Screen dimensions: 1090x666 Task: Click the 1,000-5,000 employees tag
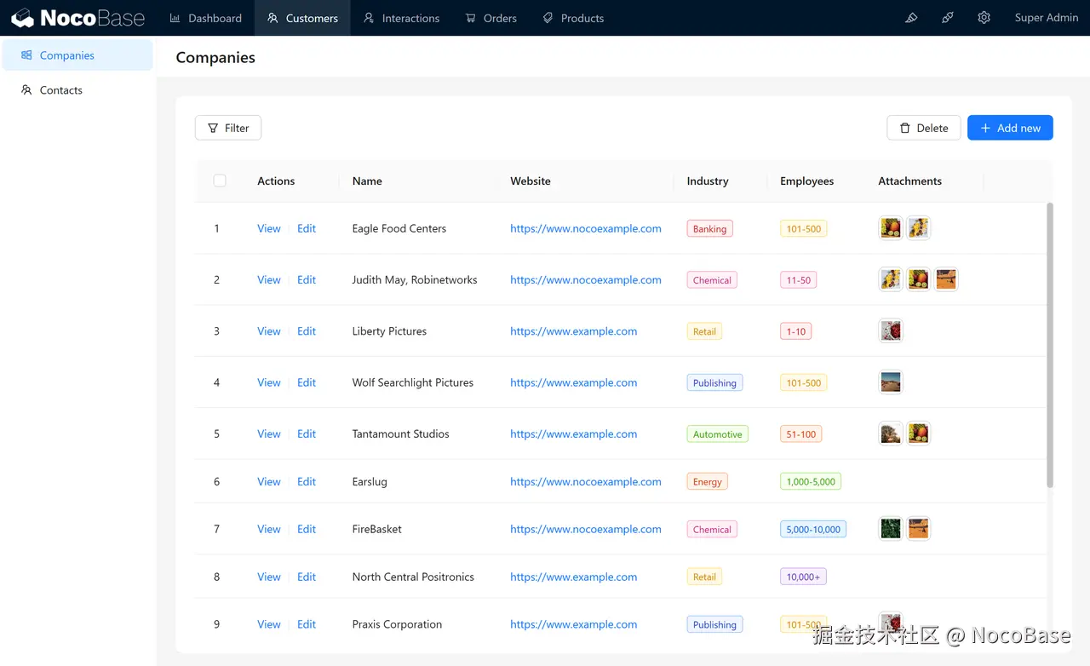pyautogui.click(x=811, y=481)
